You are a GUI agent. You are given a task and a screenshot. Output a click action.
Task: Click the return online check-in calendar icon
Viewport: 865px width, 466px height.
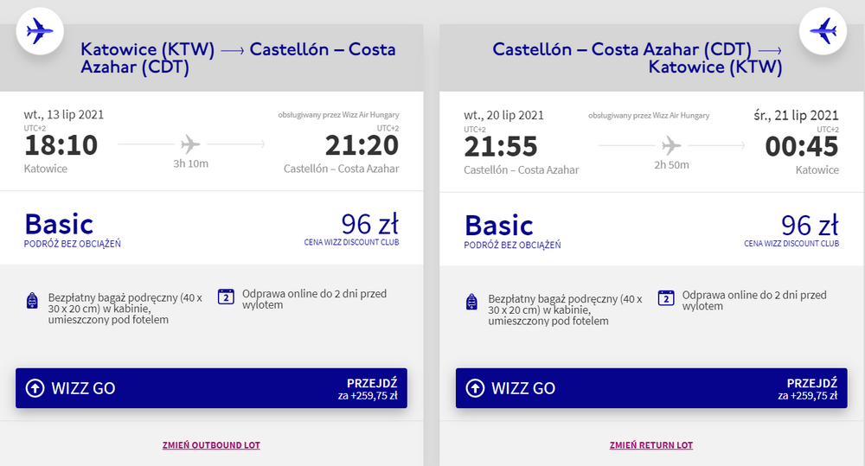pos(667,297)
